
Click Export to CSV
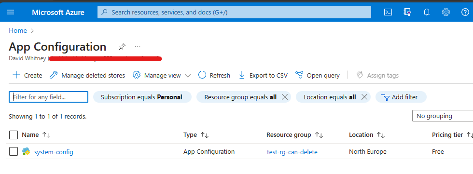click(263, 75)
